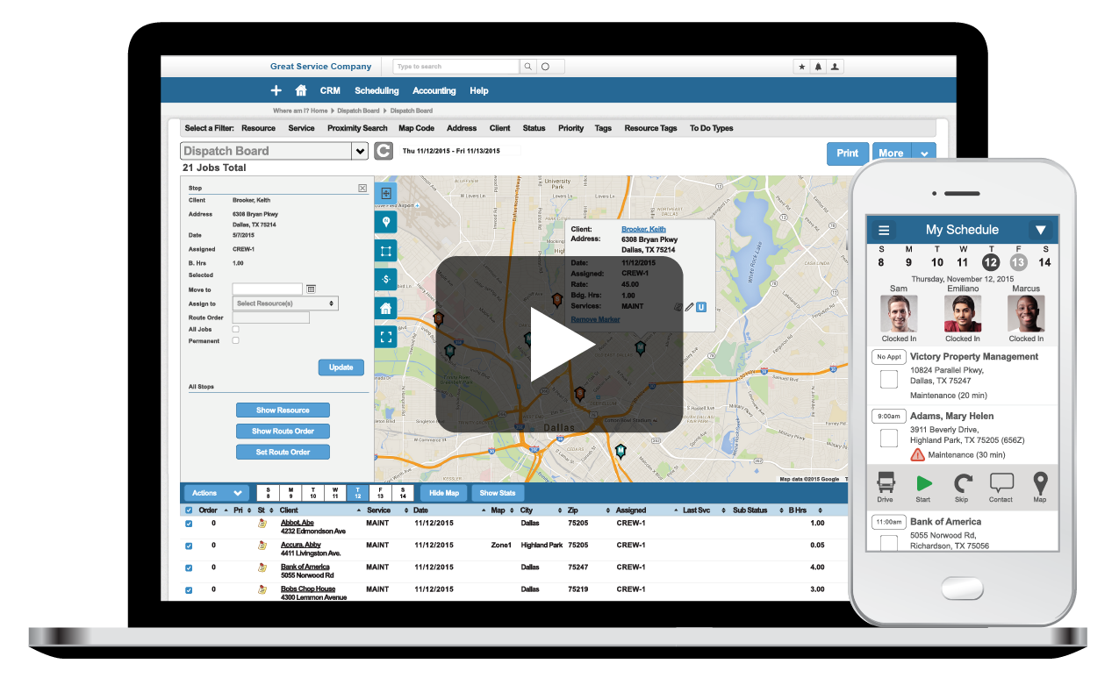
Task: Toggle the select-all checkbox in table header
Action: 189,510
